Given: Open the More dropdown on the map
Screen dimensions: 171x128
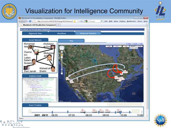Looking at the screenshot, I should (x=117, y=46).
